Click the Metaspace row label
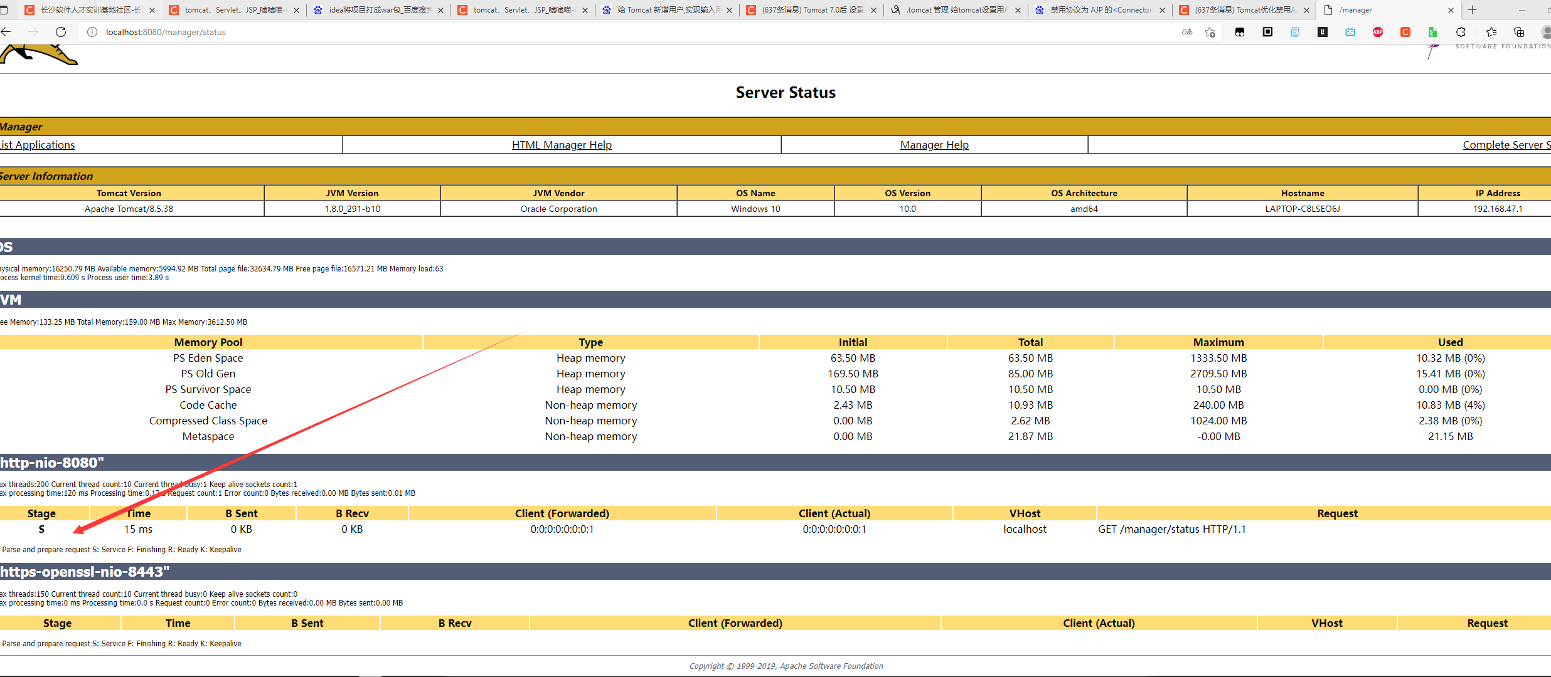The image size is (1551, 677). [x=208, y=436]
